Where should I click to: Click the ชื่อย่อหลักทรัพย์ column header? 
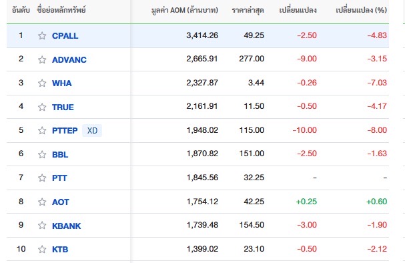tap(61, 10)
